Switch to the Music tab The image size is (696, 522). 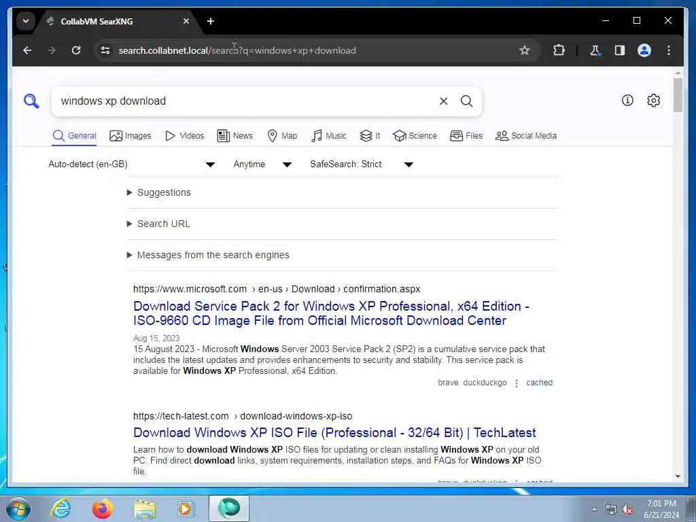coord(329,136)
